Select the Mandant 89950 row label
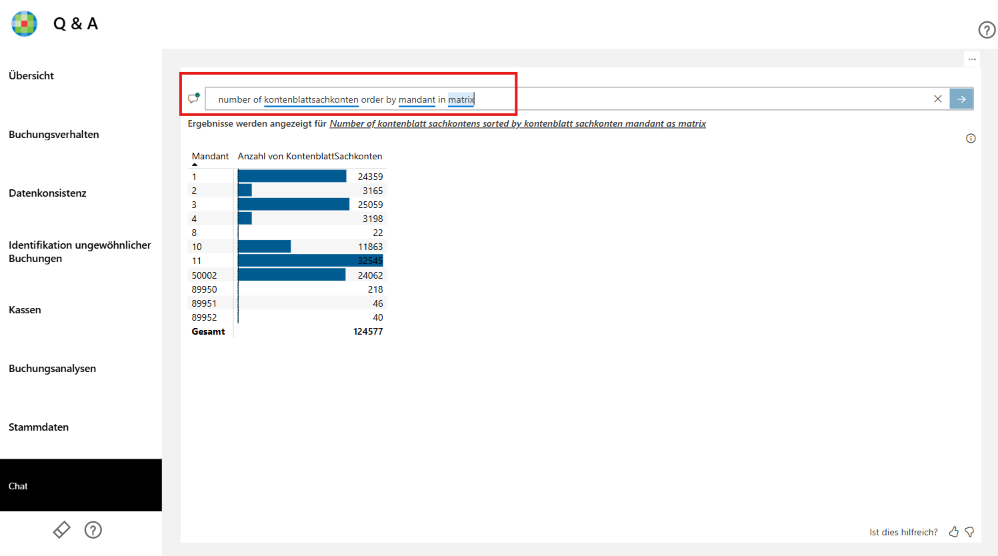Screen dimensions: 998x556 point(204,289)
